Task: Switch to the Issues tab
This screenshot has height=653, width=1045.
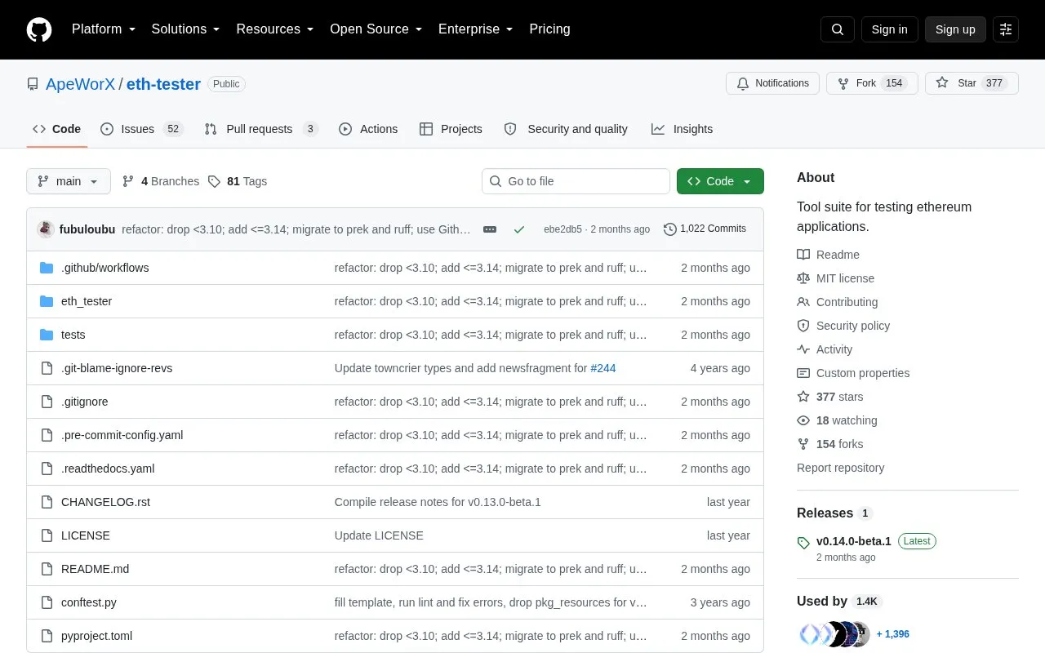Action: pyautogui.click(x=141, y=129)
